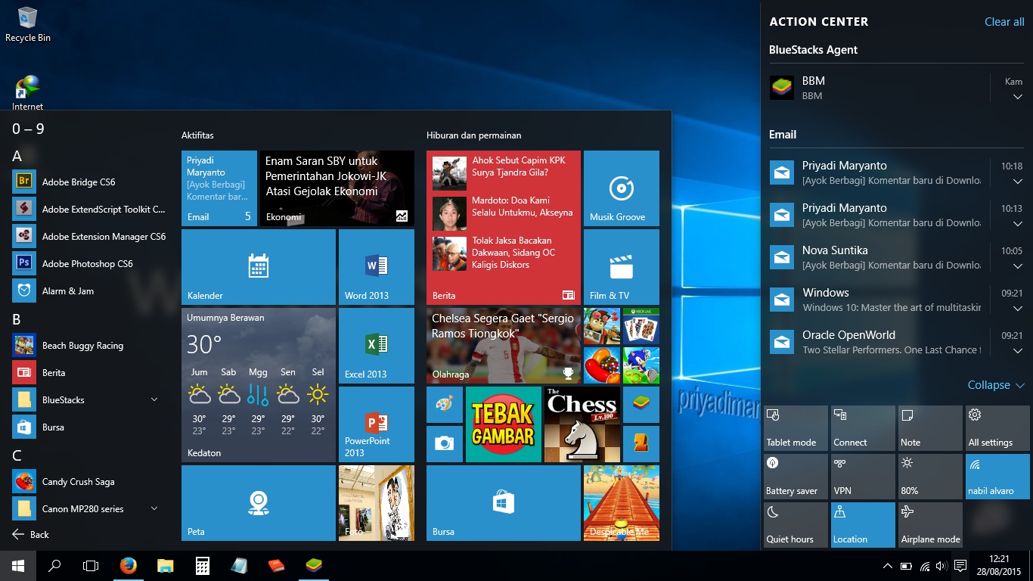Open the Musik Groove tile
The width and height of the screenshot is (1033, 581).
point(622,188)
